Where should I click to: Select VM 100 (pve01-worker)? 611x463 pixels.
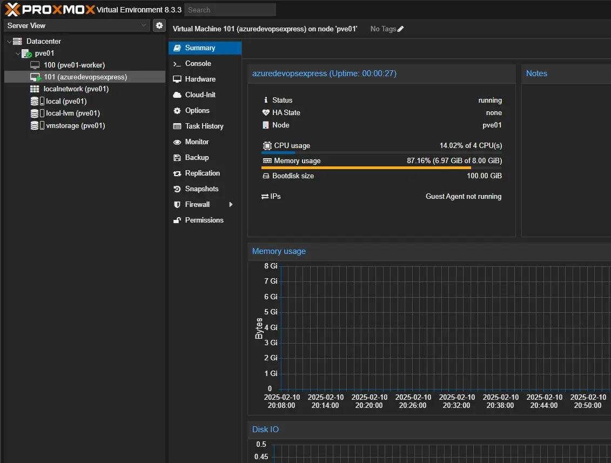(x=74, y=65)
